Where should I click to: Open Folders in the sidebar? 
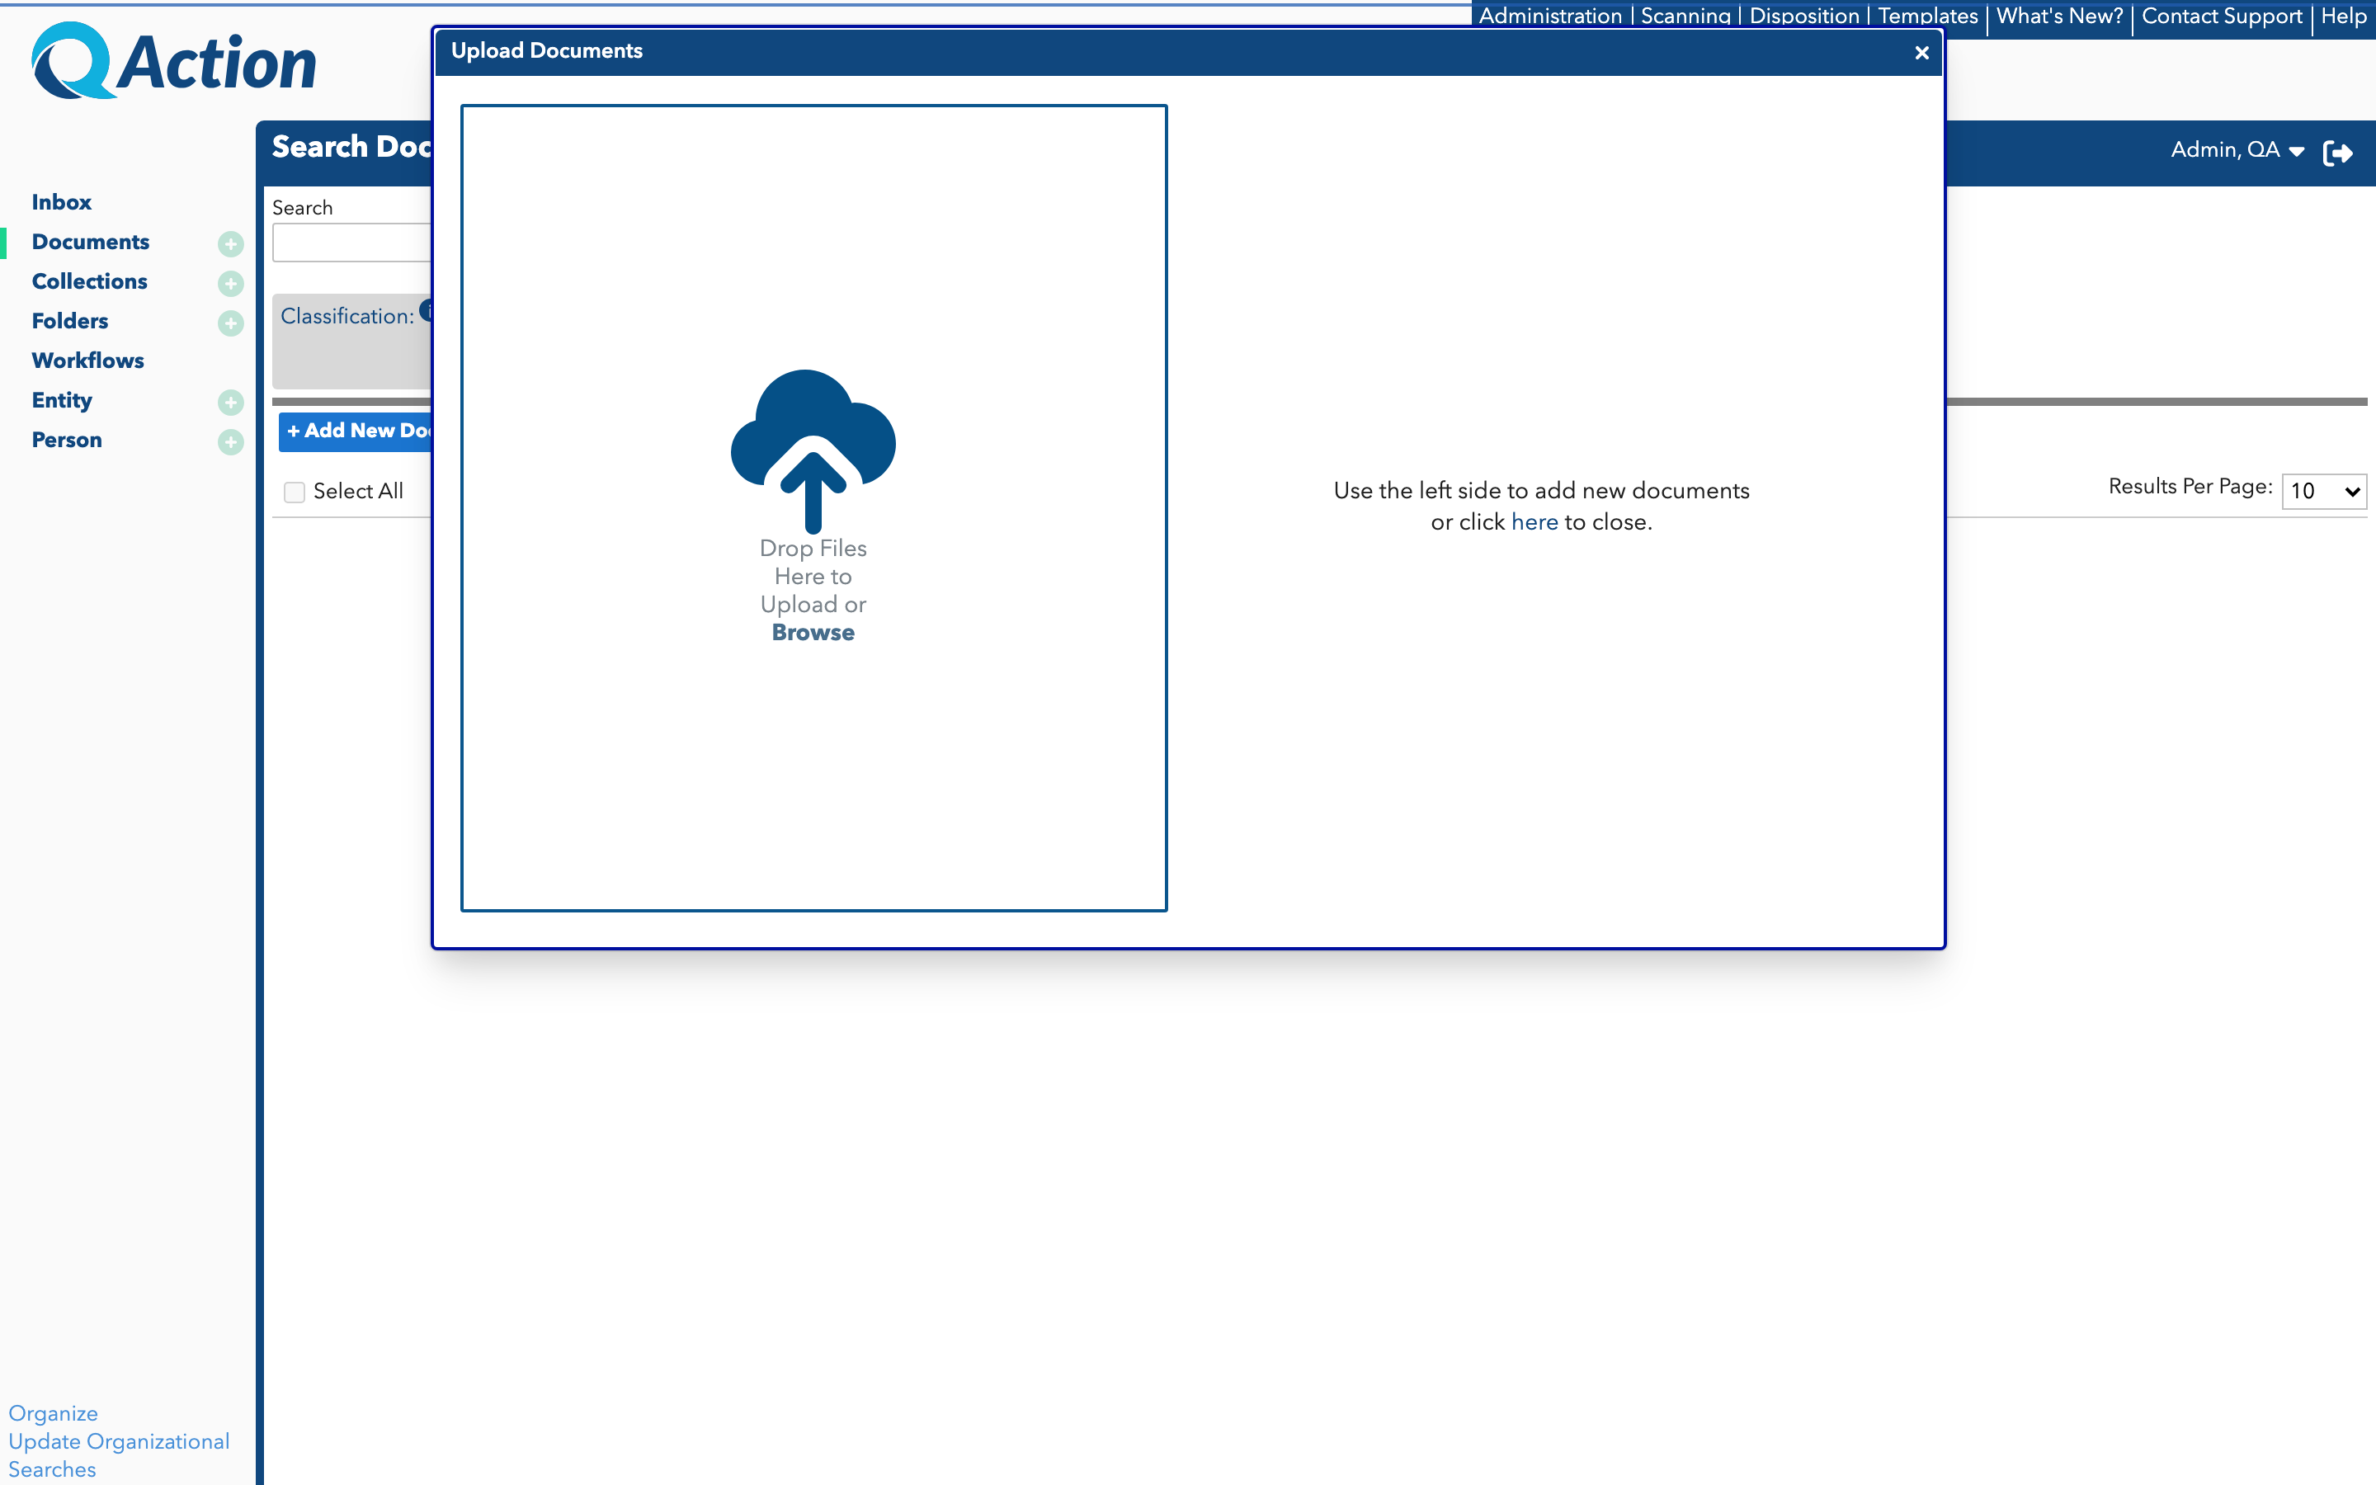(x=69, y=321)
